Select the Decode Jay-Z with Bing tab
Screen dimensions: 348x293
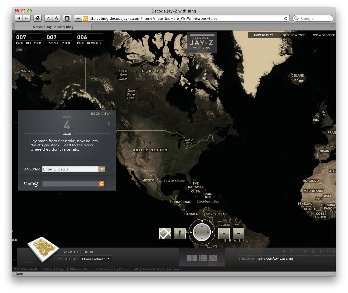tap(53, 27)
